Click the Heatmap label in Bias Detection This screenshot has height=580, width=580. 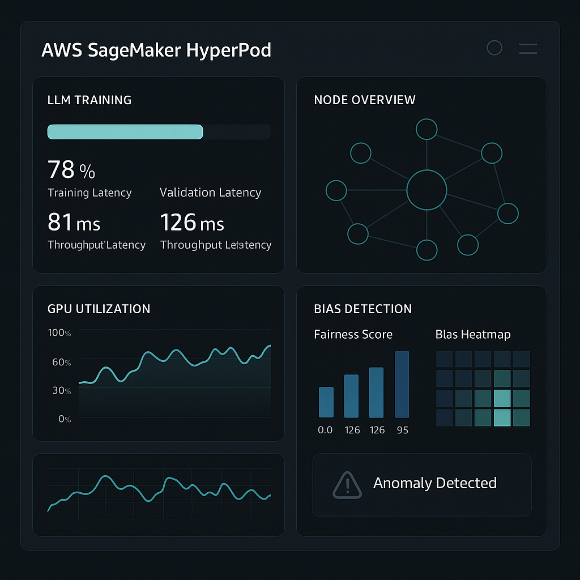pos(473,334)
